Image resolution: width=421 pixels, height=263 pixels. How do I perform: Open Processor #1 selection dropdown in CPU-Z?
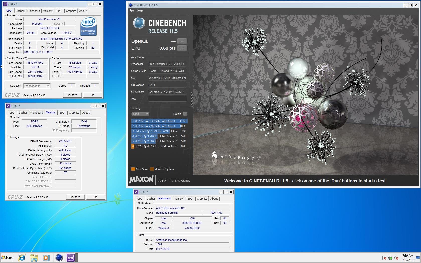[x=37, y=86]
